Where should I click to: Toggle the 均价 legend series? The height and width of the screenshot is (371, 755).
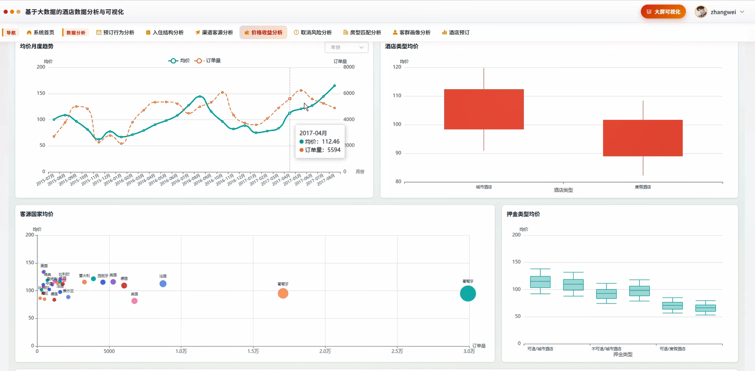coord(179,61)
